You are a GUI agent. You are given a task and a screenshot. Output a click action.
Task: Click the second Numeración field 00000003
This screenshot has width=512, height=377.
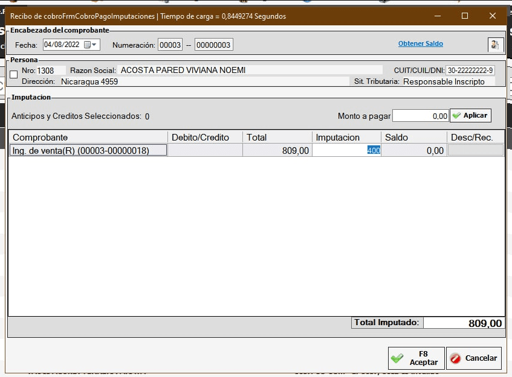click(x=213, y=45)
